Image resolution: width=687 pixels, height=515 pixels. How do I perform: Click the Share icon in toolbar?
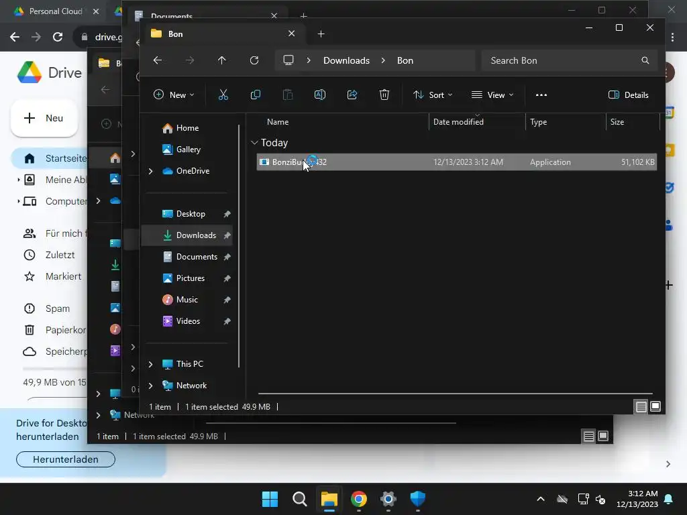352,95
